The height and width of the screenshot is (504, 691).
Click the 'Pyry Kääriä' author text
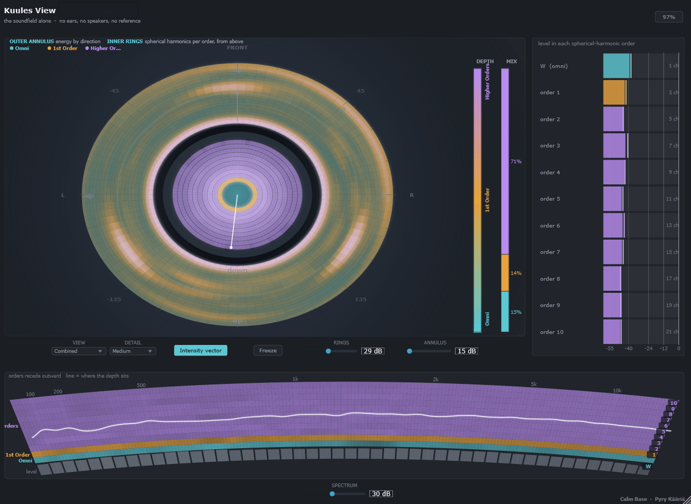[670, 499]
